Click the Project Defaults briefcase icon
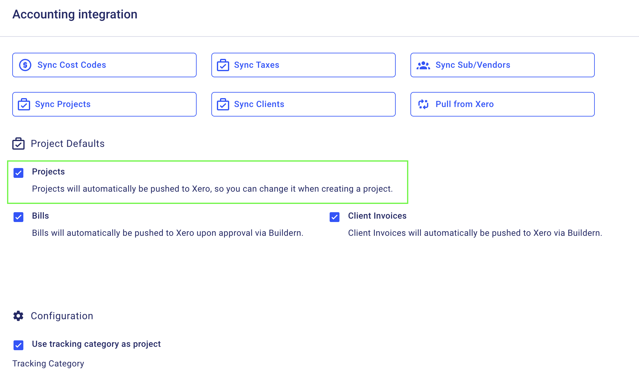639x379 pixels. [18, 144]
